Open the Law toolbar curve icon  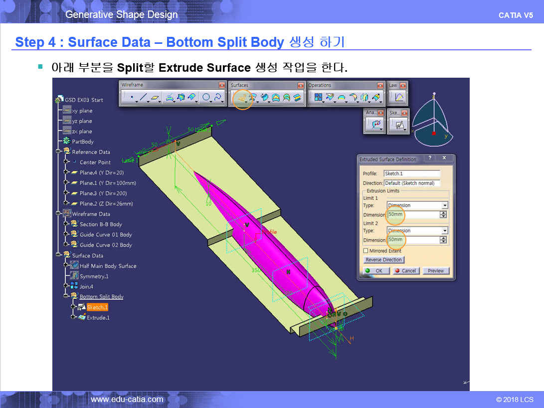399,98
